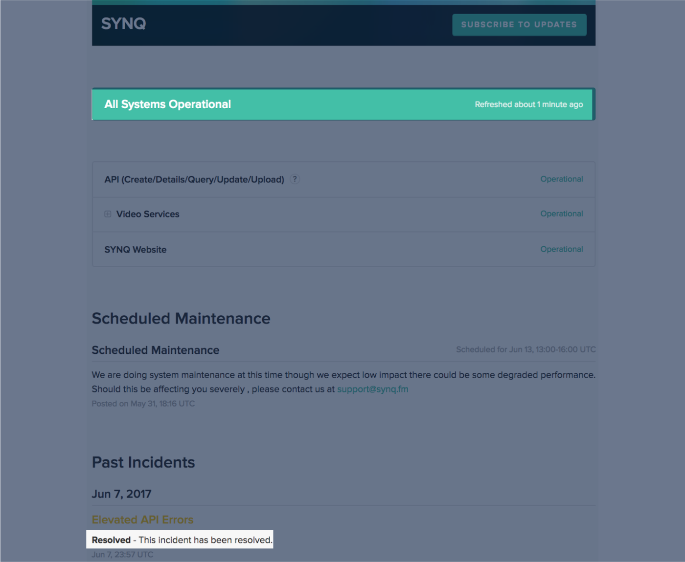Open the Elevated API Errors incident details

point(142,519)
